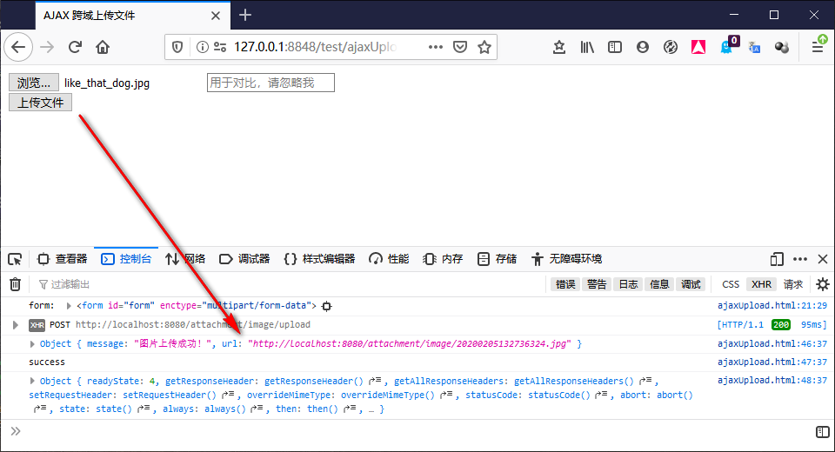
Task: Focus the 用于对比，请忽略我 text field
Action: pos(271,83)
